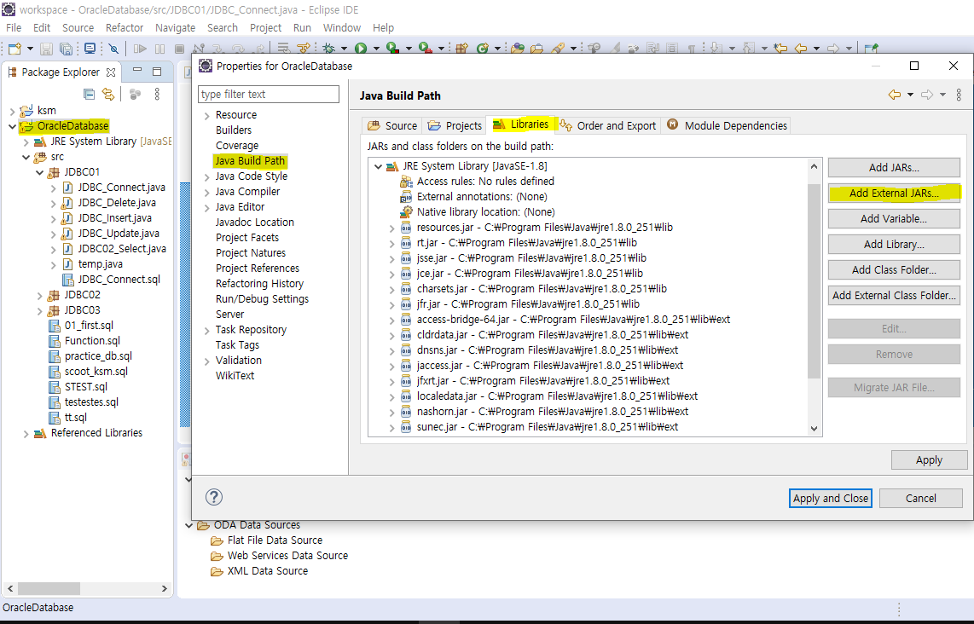Viewport: 974px width, 624px height.
Task: Select the Libraries tab
Action: (520, 124)
